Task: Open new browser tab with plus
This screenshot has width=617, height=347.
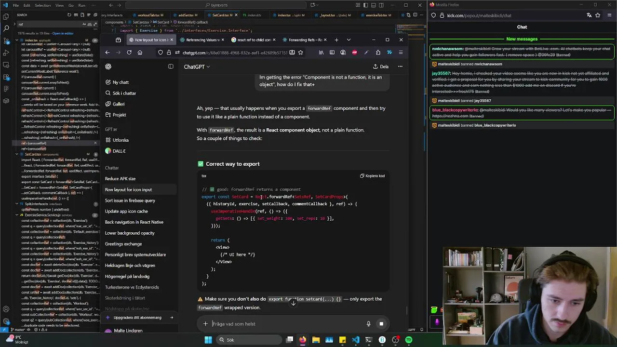Action: 336,40
